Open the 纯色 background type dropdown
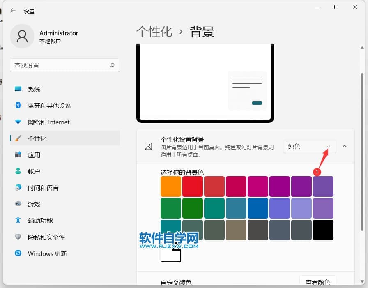 pyautogui.click(x=309, y=147)
